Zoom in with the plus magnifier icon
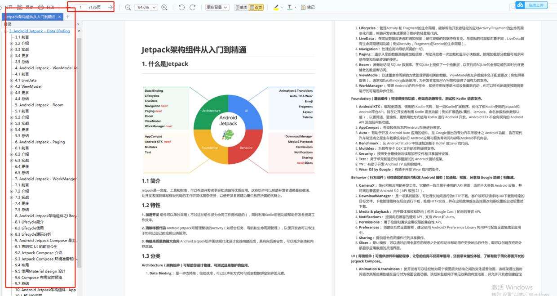Screen dimensions: 557x296 click(164, 7)
